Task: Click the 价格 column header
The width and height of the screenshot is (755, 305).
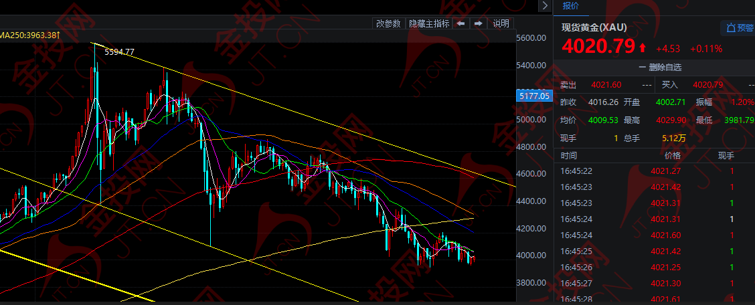Action: [673, 155]
